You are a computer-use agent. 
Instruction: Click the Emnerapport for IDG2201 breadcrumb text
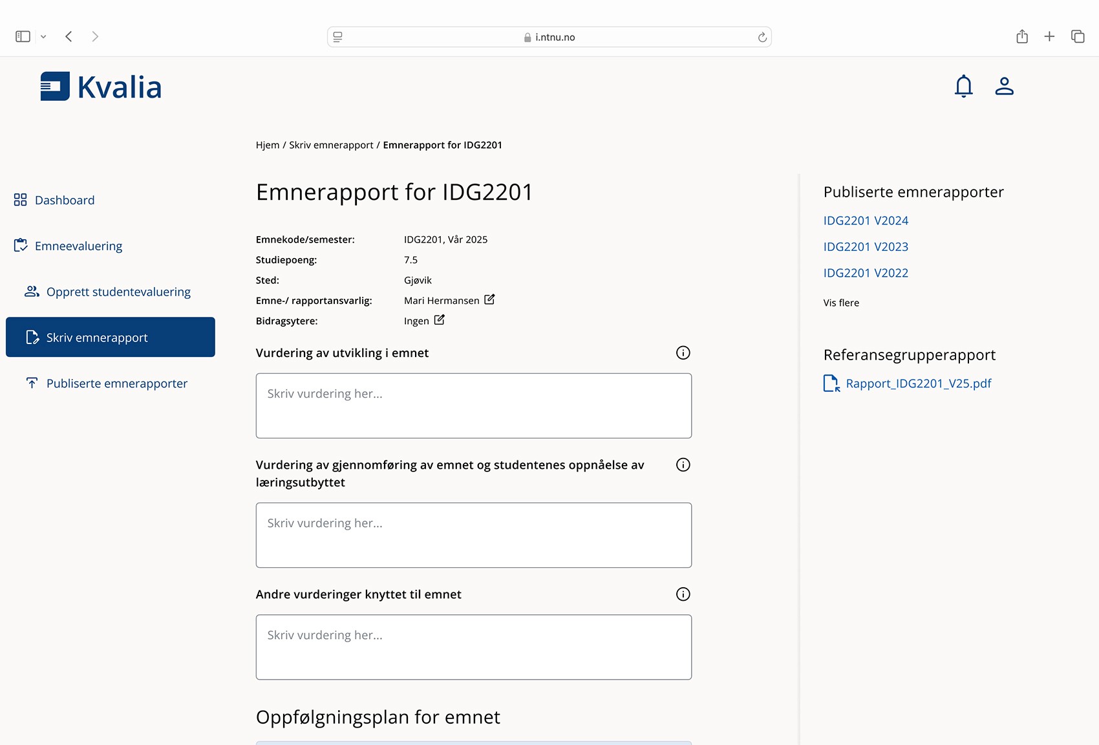point(442,145)
